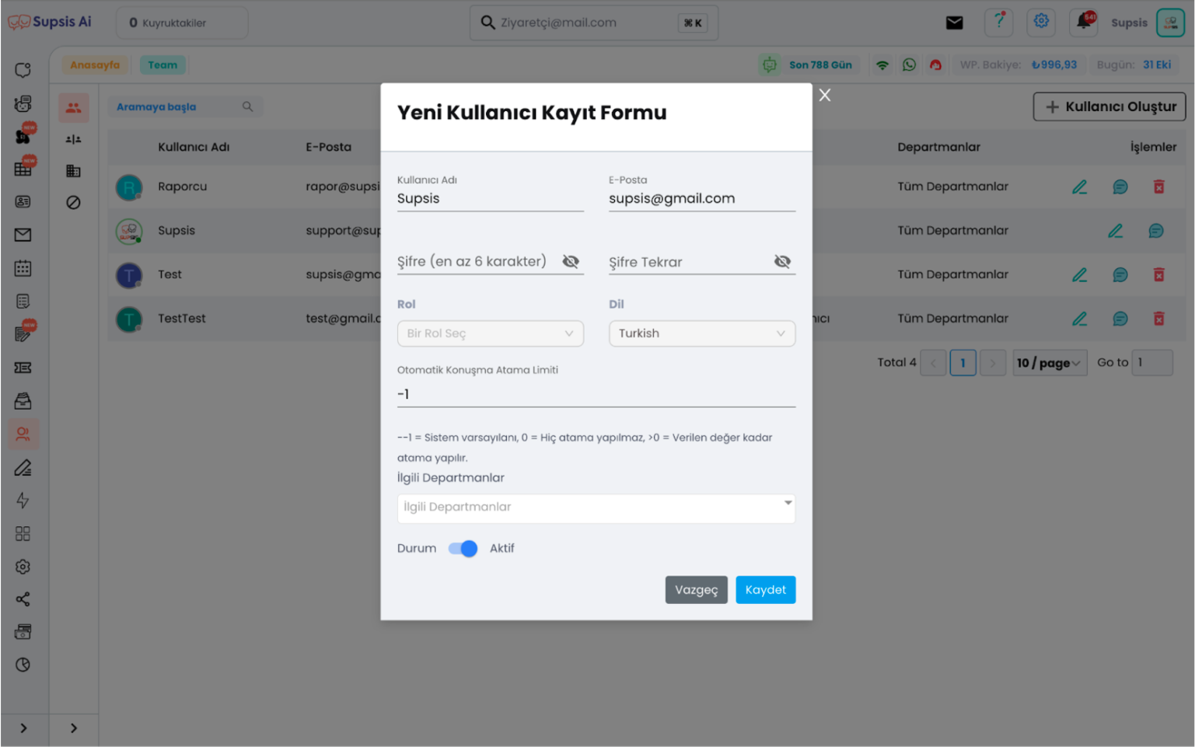Click the Kaydet button

(765, 590)
